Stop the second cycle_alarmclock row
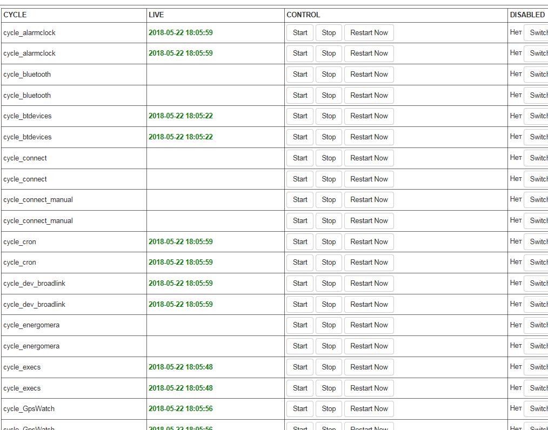Image resolution: width=548 pixels, height=430 pixels. coord(329,53)
